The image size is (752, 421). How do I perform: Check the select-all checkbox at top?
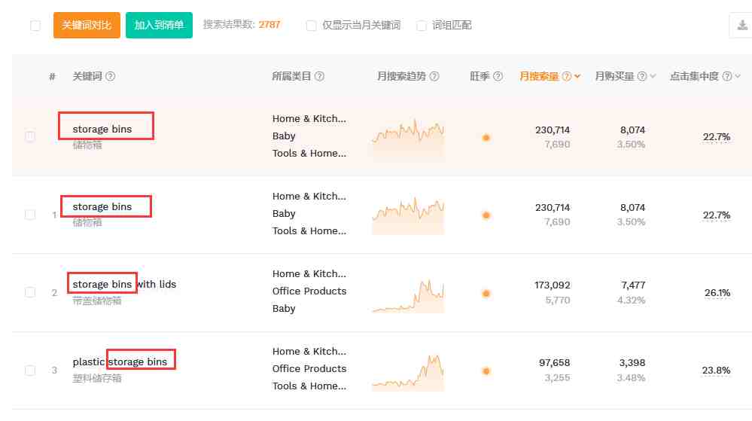(x=35, y=26)
